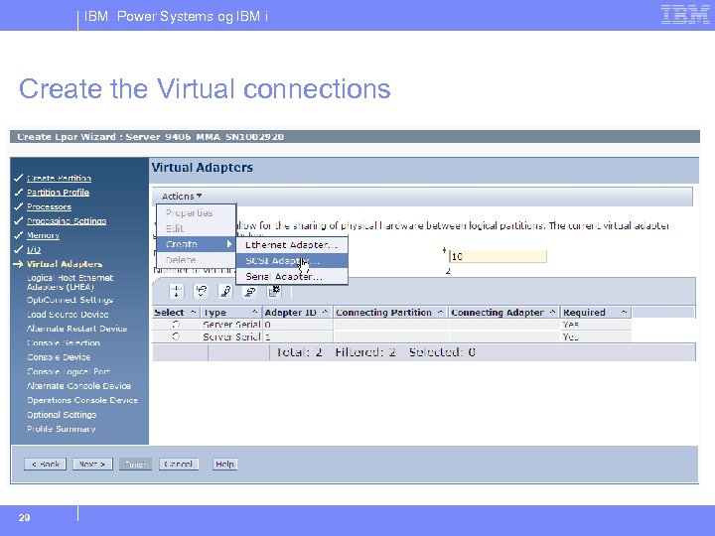Click Type cell of Adapter ID 0 row

click(x=231, y=324)
